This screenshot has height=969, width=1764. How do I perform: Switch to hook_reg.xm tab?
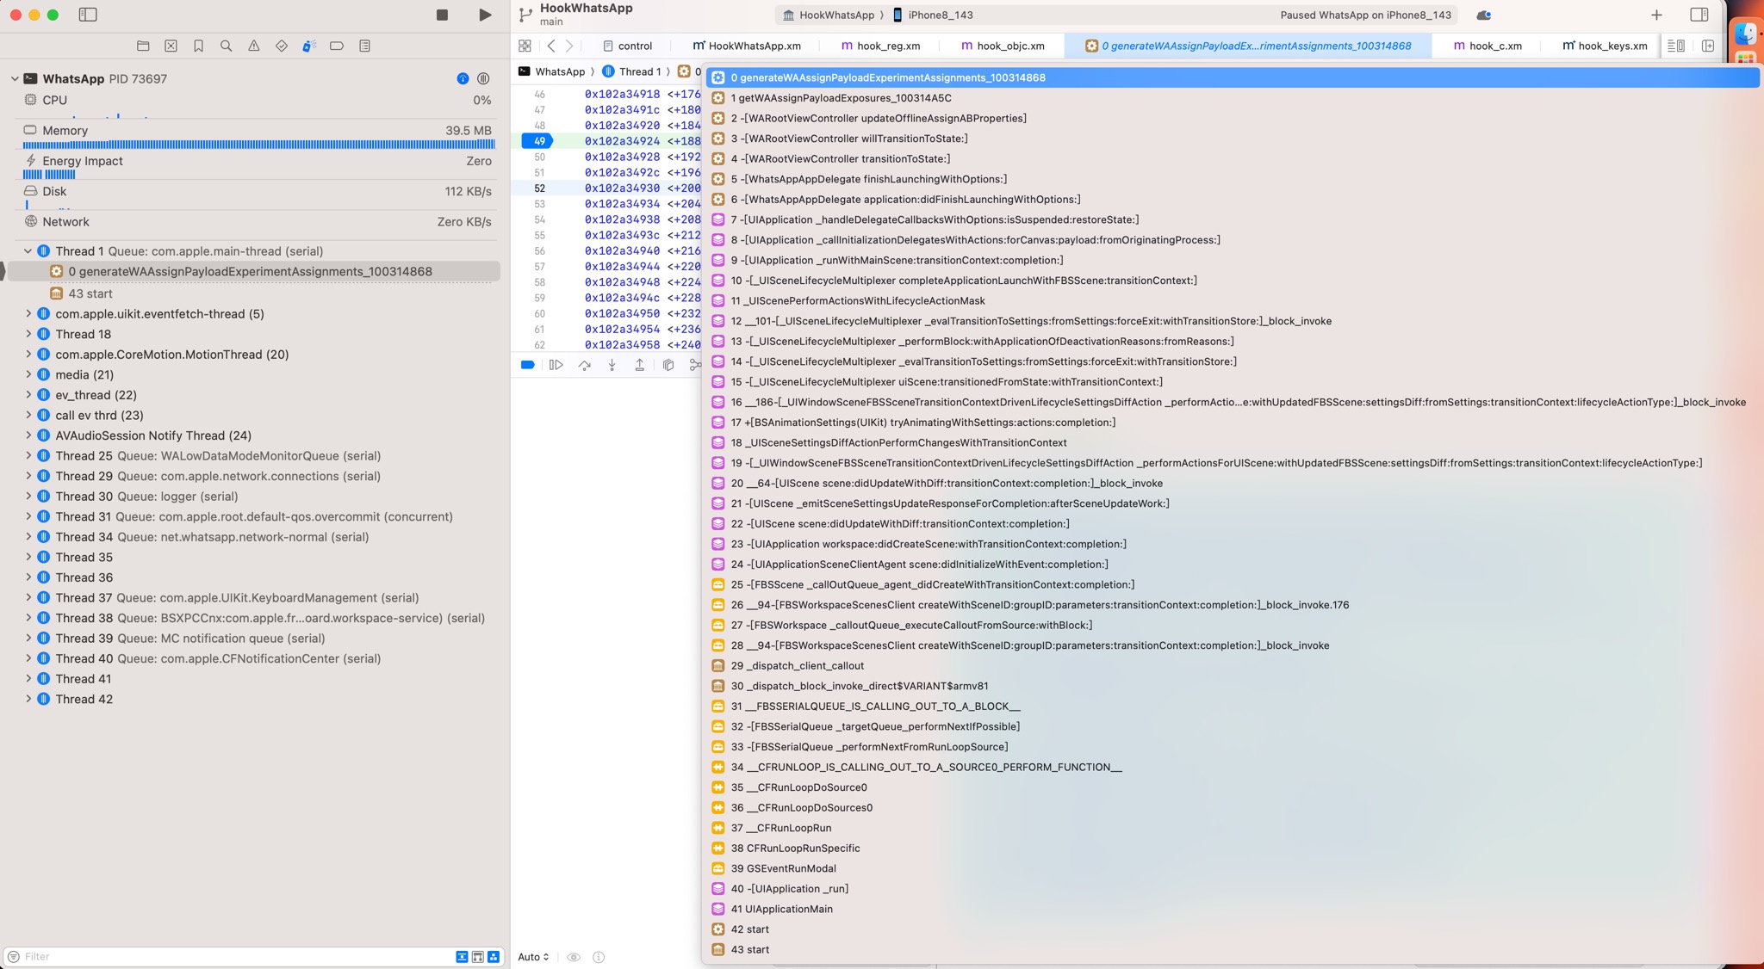[x=880, y=46]
